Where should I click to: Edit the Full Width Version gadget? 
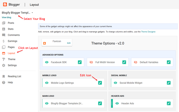point(124,62)
